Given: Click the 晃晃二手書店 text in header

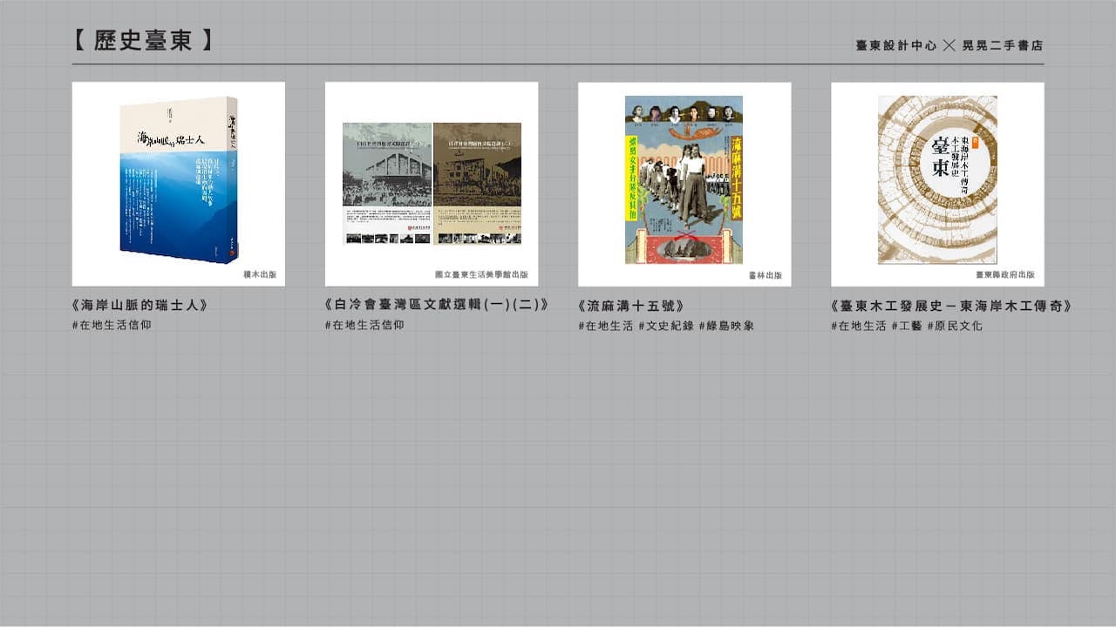Looking at the screenshot, I should coord(1003,45).
